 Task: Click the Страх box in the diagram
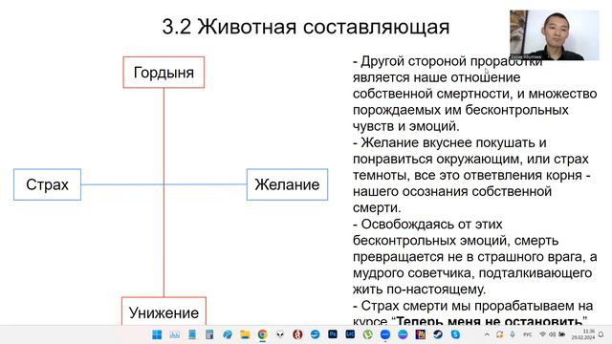tap(47, 184)
